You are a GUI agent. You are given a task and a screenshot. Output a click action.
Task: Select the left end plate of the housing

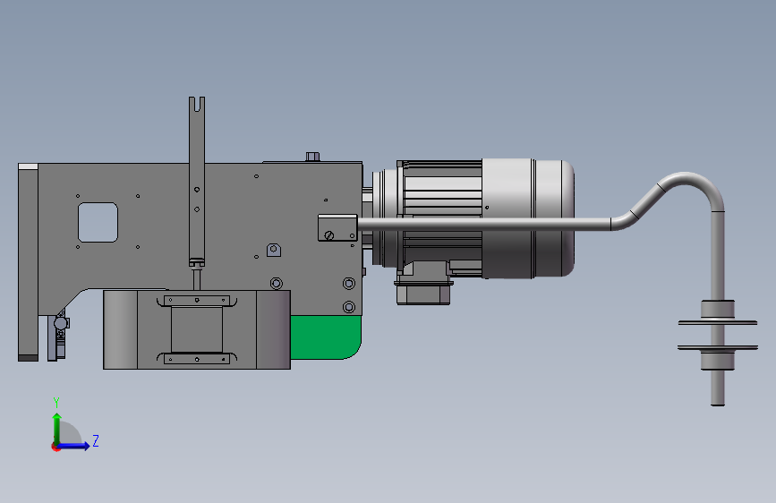click(x=29, y=262)
